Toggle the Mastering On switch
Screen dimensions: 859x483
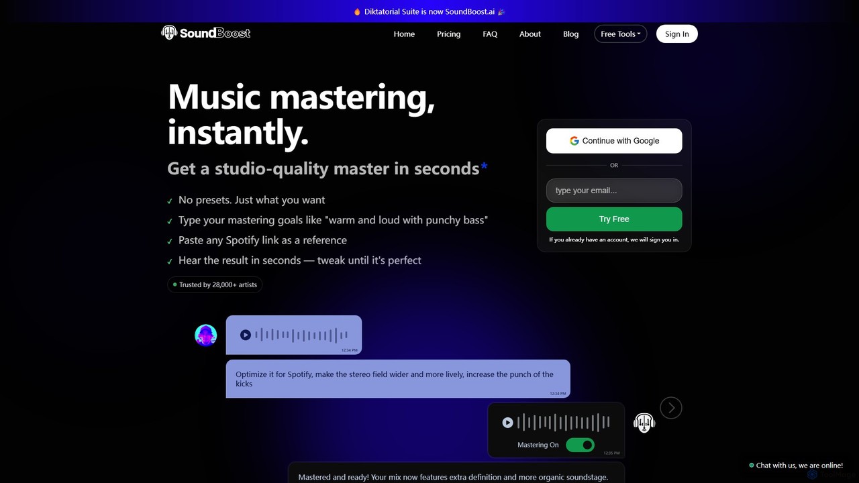[580, 445]
